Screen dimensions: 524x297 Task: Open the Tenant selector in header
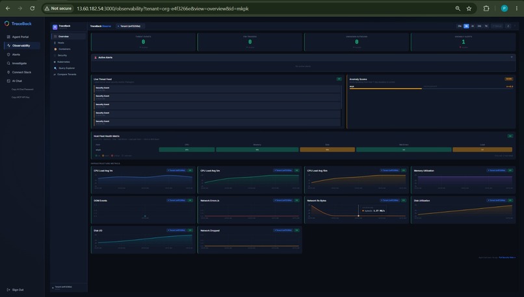[x=130, y=26]
